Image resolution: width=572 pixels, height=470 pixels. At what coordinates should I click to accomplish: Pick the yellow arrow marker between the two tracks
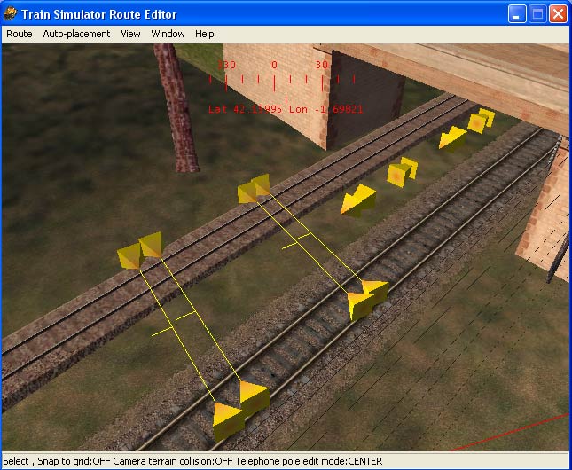(x=359, y=201)
